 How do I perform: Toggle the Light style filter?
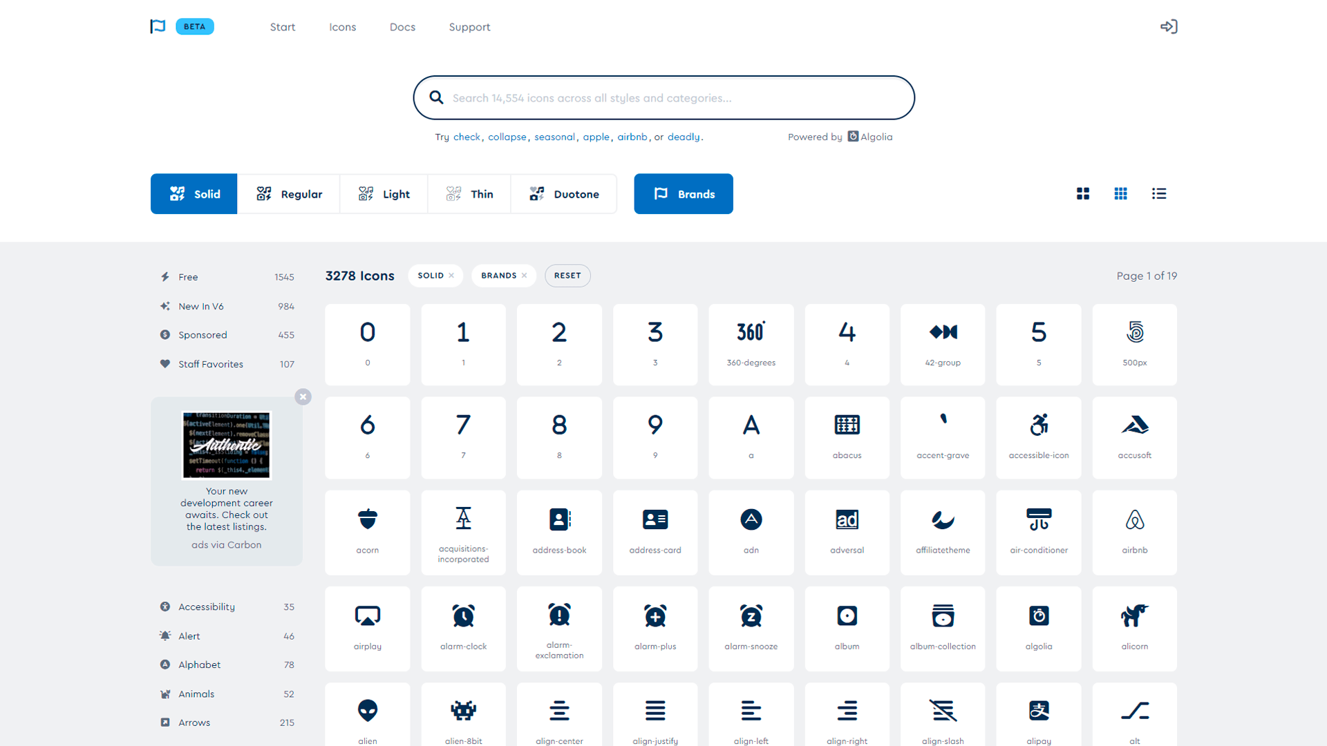coord(384,194)
